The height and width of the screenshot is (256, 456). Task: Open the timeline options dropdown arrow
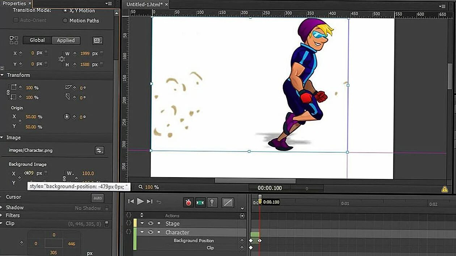point(242,208)
